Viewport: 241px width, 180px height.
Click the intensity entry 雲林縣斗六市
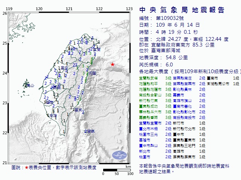tap(150, 112)
